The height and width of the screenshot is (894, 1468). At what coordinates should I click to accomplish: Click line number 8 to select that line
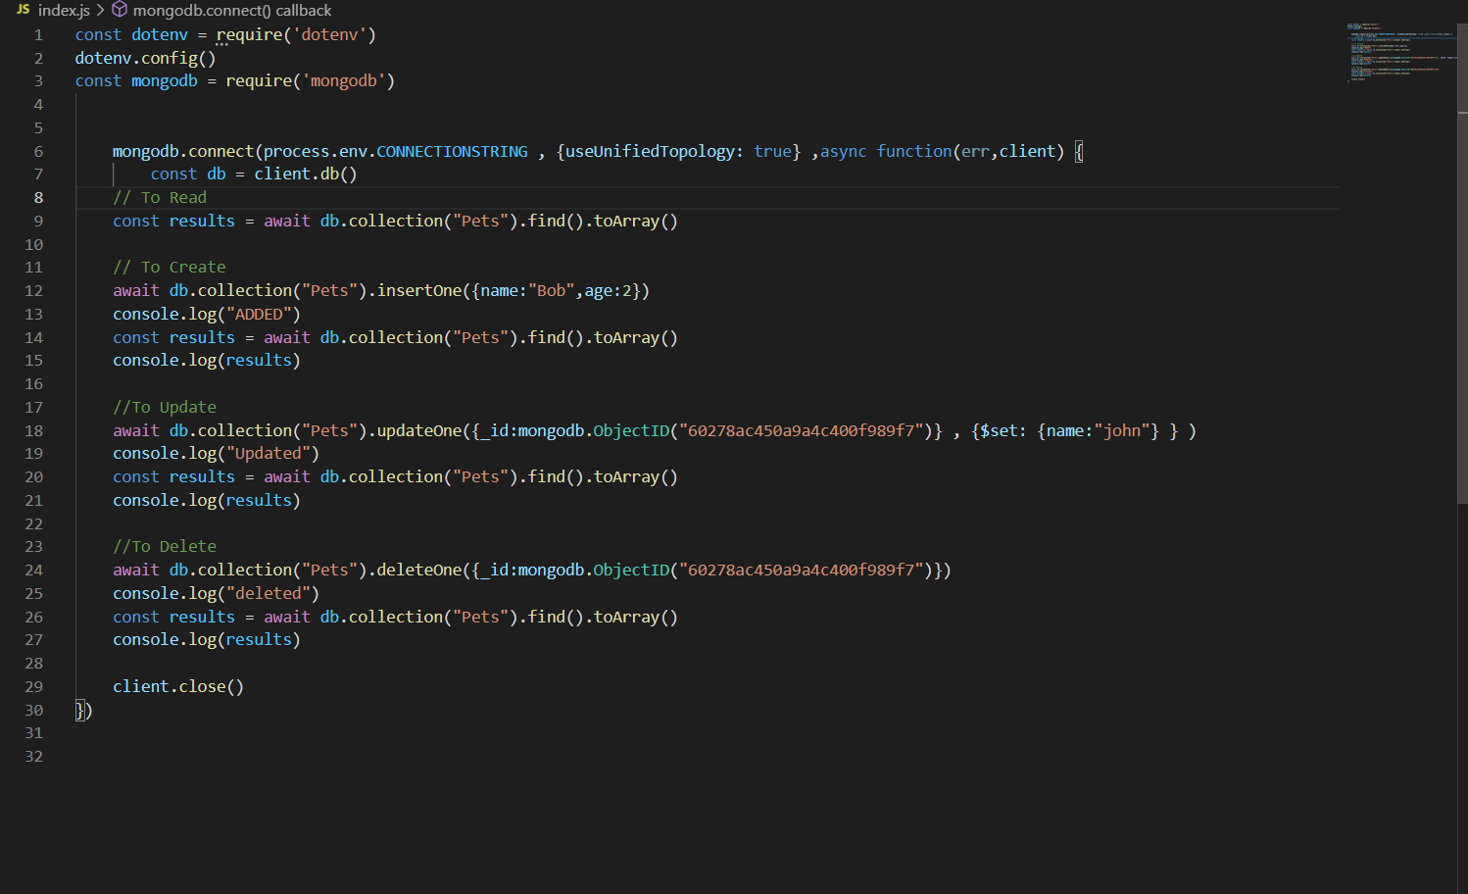click(38, 197)
